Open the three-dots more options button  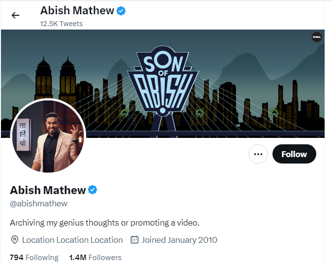click(x=258, y=154)
